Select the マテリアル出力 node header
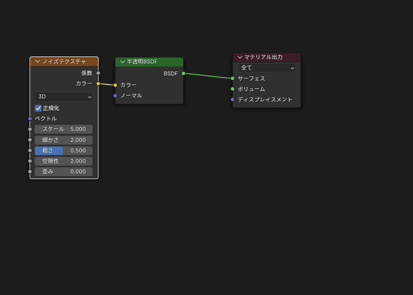This screenshot has height=295, width=413. coord(266,57)
